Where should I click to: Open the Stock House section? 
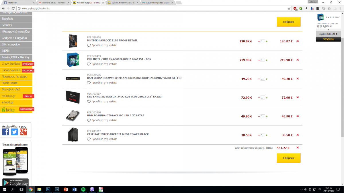16,83
